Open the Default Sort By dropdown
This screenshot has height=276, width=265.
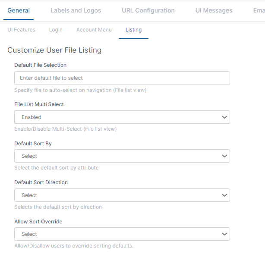click(x=117, y=156)
